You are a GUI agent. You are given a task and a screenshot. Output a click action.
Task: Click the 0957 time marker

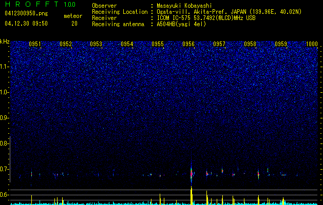pos(219,44)
